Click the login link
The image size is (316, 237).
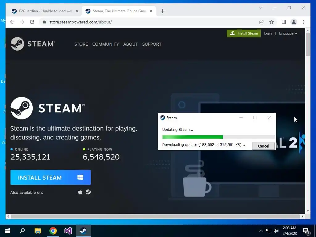(268, 33)
